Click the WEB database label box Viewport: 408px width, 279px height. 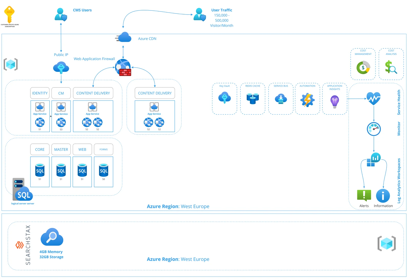click(82, 150)
